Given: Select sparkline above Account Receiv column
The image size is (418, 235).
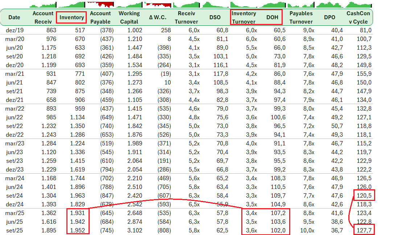Looking at the screenshot, I should point(43,4).
